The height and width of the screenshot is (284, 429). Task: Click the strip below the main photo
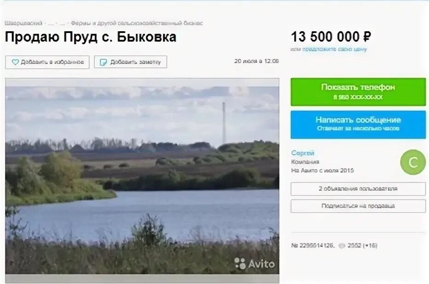(x=142, y=278)
